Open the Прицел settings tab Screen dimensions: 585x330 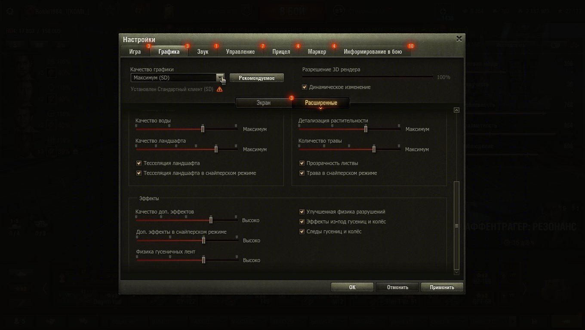281,52
